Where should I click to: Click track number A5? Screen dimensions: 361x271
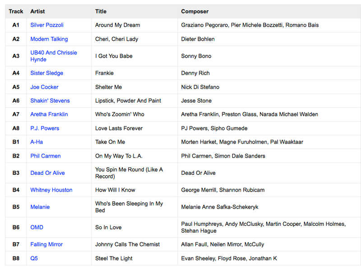[16, 87]
